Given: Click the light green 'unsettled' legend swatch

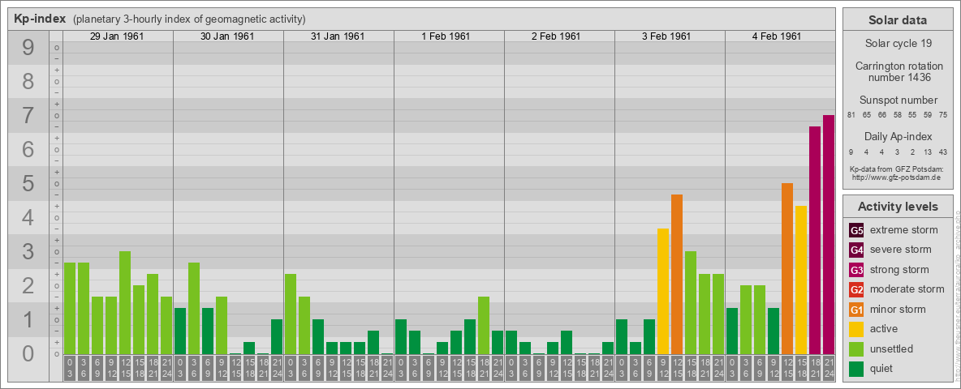Looking at the screenshot, I should [856, 348].
